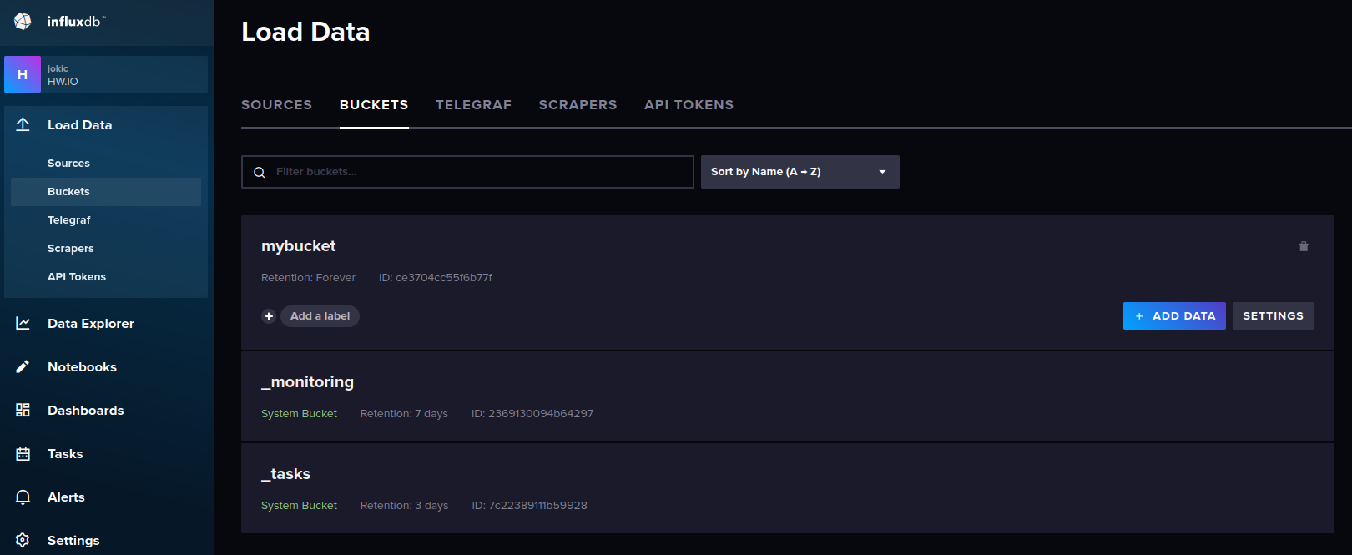
Task: Click Retention: Forever text
Action: click(308, 278)
